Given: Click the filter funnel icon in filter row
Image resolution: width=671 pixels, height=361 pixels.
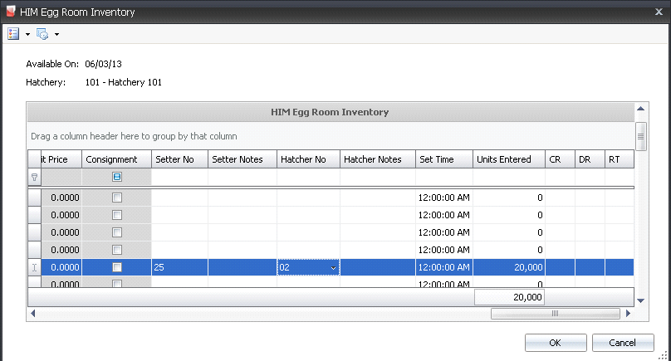Looking at the screenshot, I should coord(34,177).
